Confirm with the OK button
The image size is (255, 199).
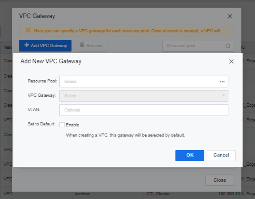190,155
